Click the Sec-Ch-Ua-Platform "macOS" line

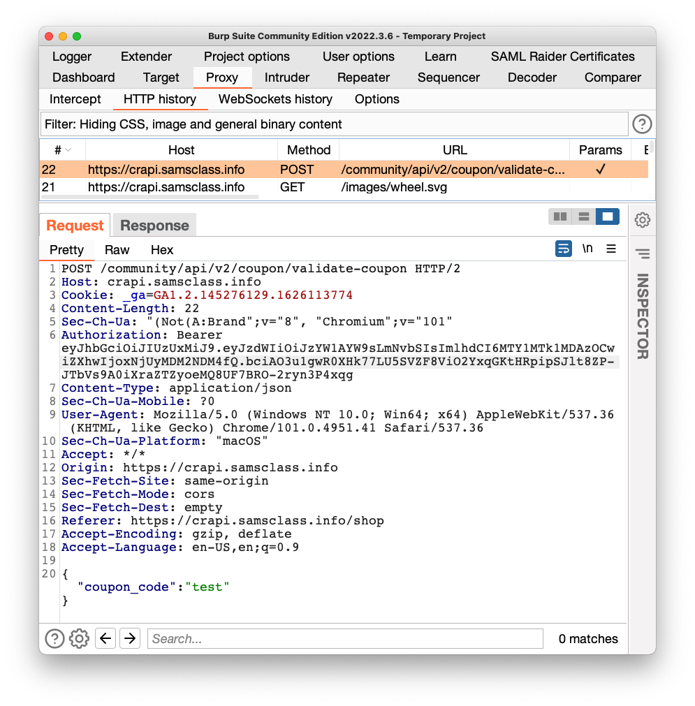[x=165, y=441]
